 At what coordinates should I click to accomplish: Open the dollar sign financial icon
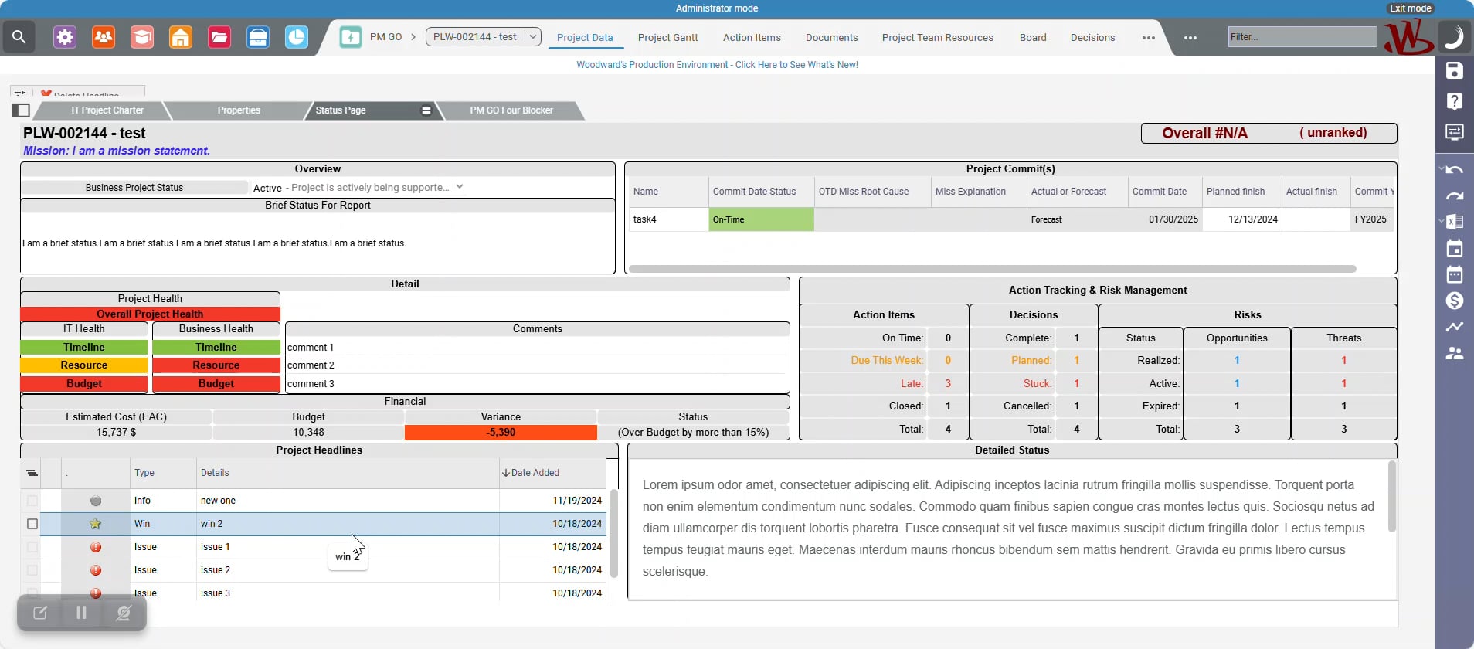(1455, 301)
